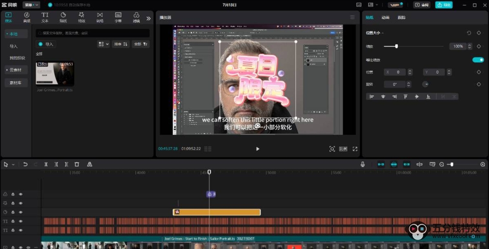Click the preview axis icon in timeline toolbar
This screenshot has height=249, width=489.
(419, 164)
